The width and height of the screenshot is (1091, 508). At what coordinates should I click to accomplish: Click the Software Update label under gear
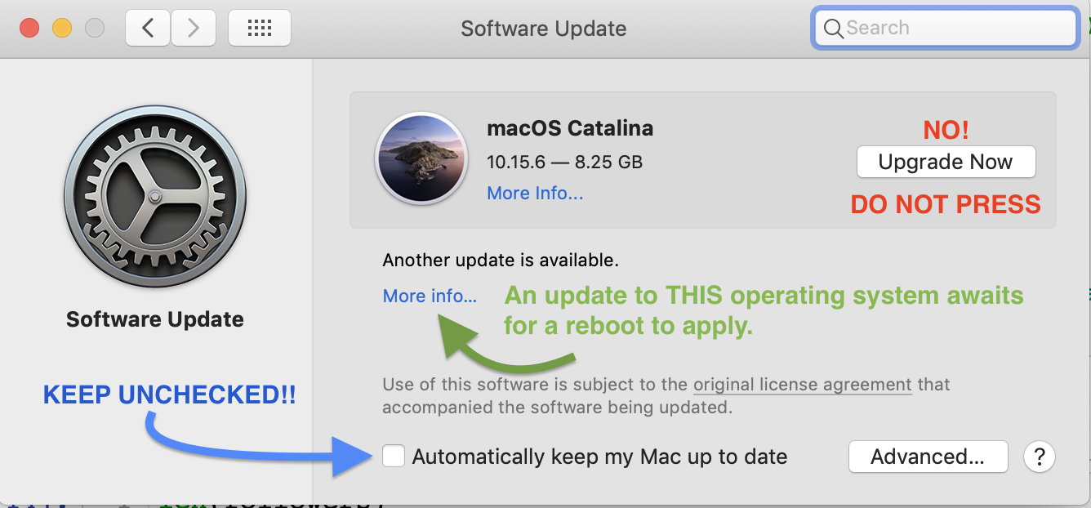coord(155,319)
